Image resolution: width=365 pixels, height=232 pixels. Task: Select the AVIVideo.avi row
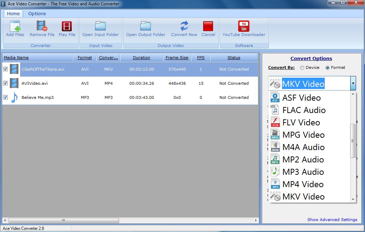pos(35,83)
